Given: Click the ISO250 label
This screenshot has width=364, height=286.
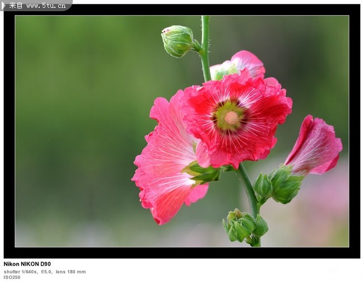Looking at the screenshot, I should (x=12, y=277).
